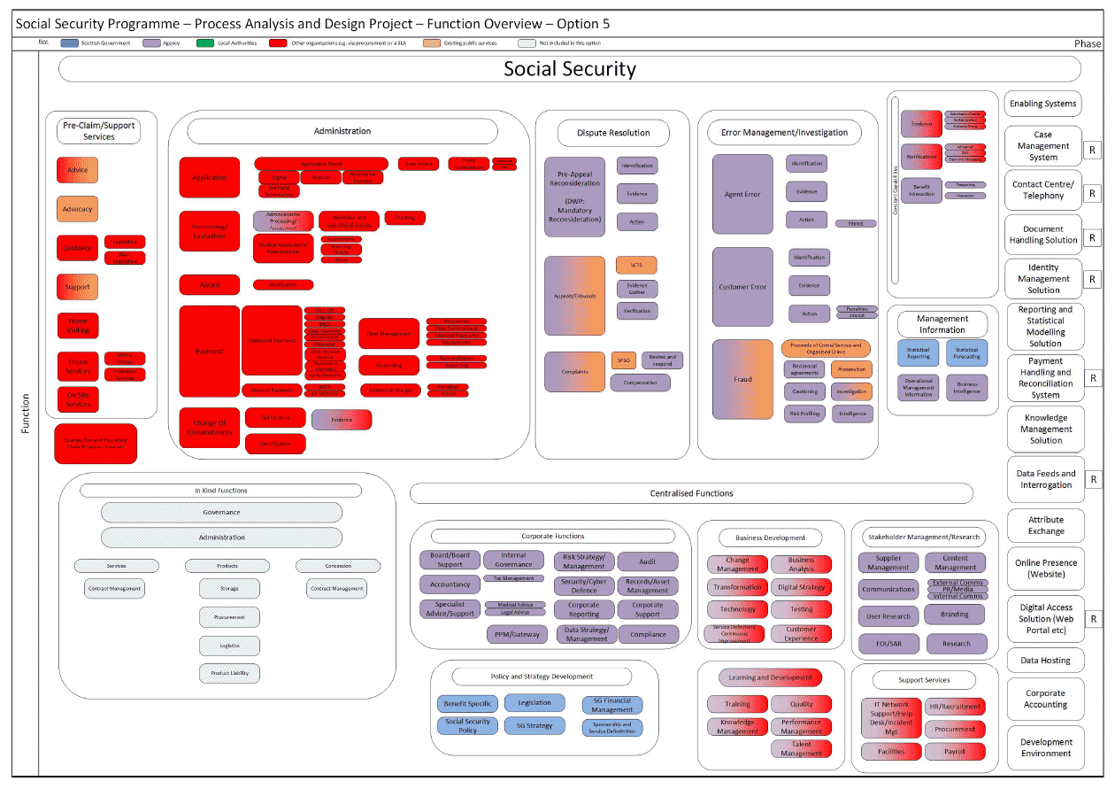
Task: Click the Debt Management box
Action: click(388, 334)
